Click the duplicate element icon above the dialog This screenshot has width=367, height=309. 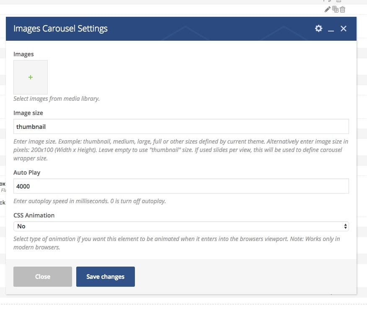tap(335, 9)
